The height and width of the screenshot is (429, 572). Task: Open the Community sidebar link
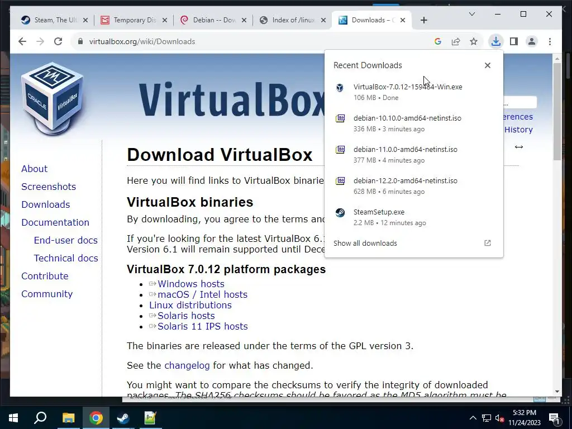(x=47, y=294)
